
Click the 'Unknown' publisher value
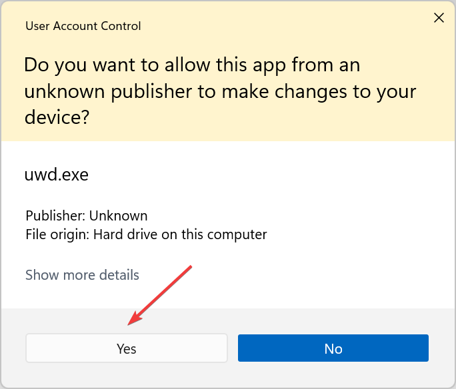pyautogui.click(x=119, y=216)
